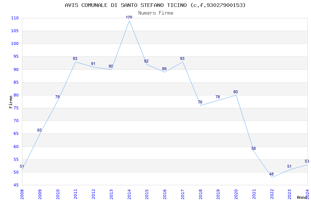
Task: Select x-axis year label '2017'
Action: point(183,194)
